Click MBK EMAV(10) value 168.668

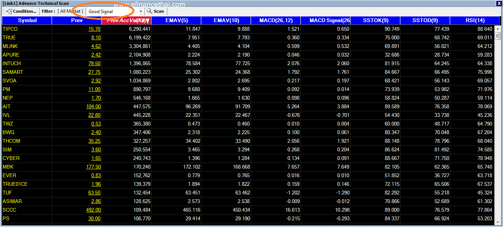(x=241, y=167)
